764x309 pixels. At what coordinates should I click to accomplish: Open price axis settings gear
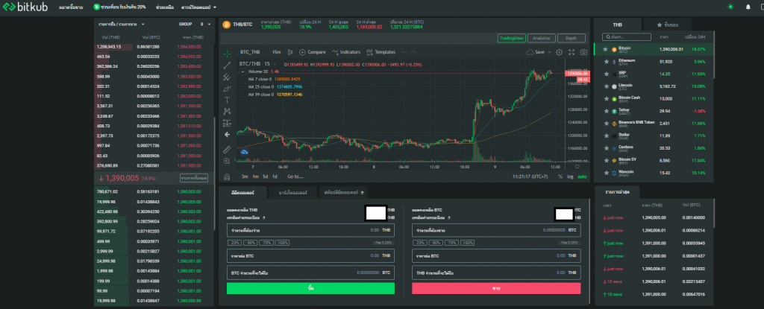click(x=577, y=167)
